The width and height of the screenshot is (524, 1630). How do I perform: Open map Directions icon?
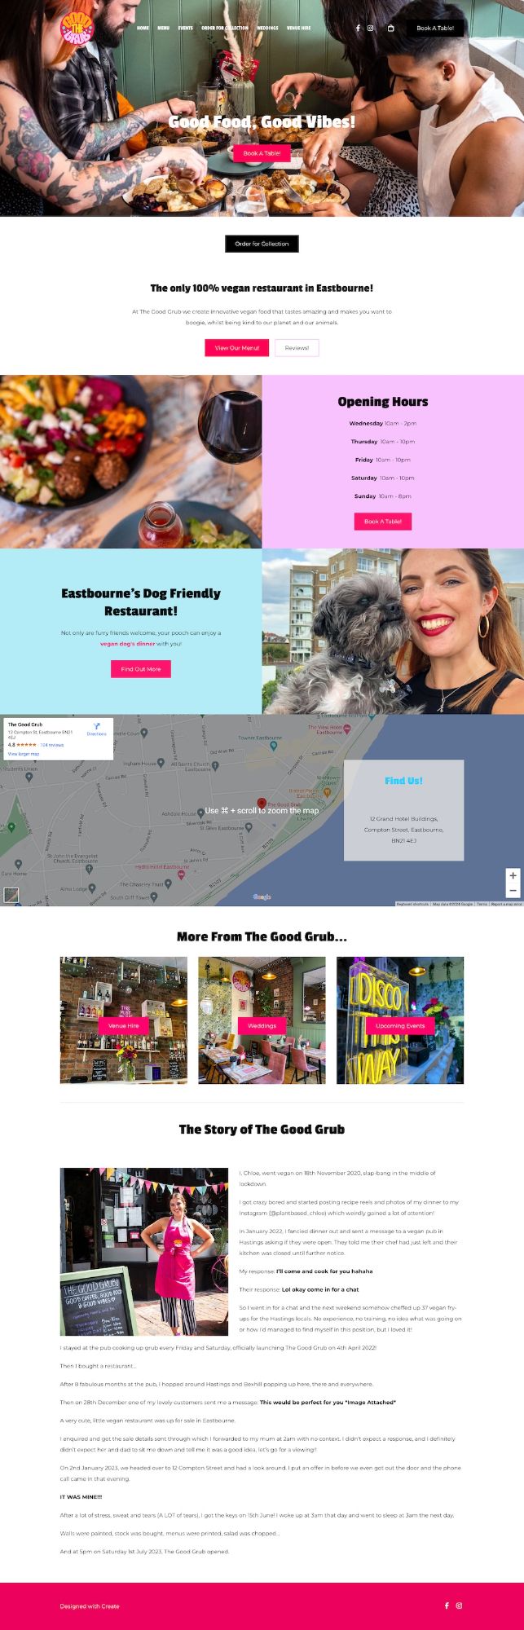point(97,728)
